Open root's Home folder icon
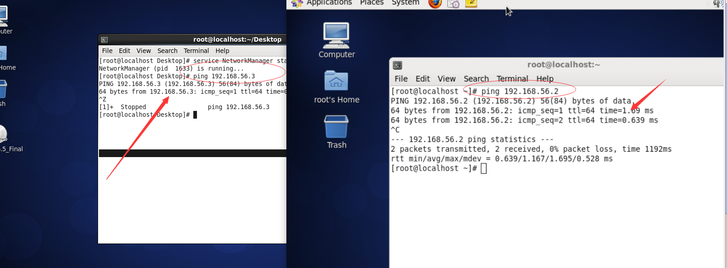 click(x=336, y=87)
